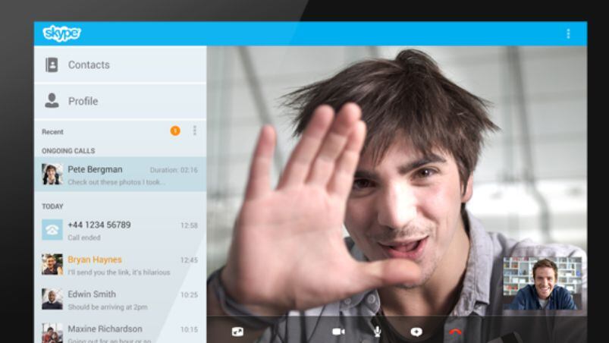This screenshot has width=609, height=343.
Task: Open the Maxine Richardson chat entry
Action: [120, 332]
